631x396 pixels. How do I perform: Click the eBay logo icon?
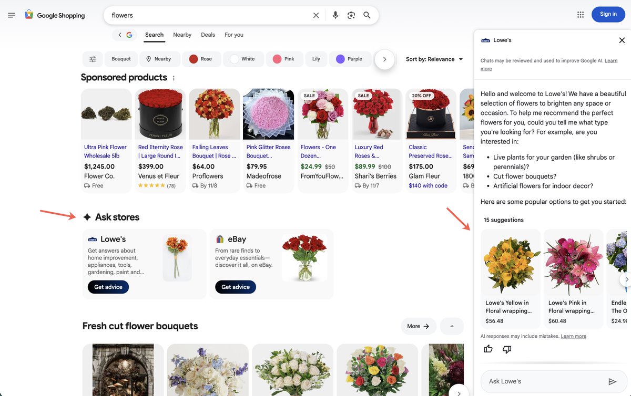coord(220,239)
